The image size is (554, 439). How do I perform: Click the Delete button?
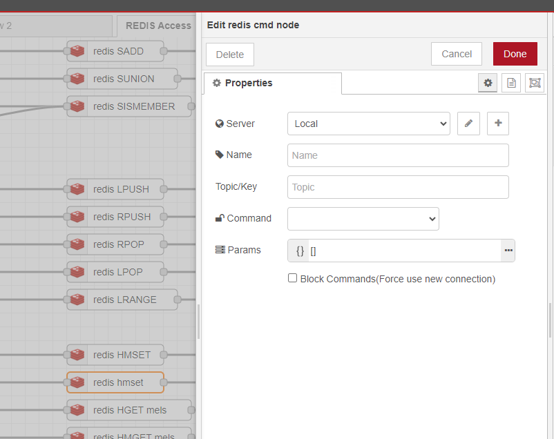coord(230,55)
